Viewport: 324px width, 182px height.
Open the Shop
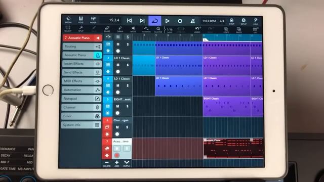click(x=231, y=21)
